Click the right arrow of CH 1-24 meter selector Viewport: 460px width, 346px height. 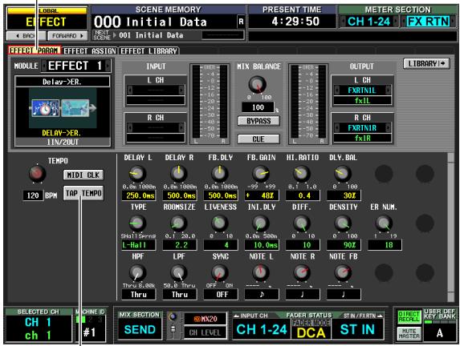pos(396,22)
